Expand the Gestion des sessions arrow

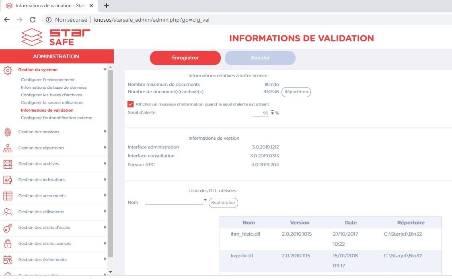[105, 131]
